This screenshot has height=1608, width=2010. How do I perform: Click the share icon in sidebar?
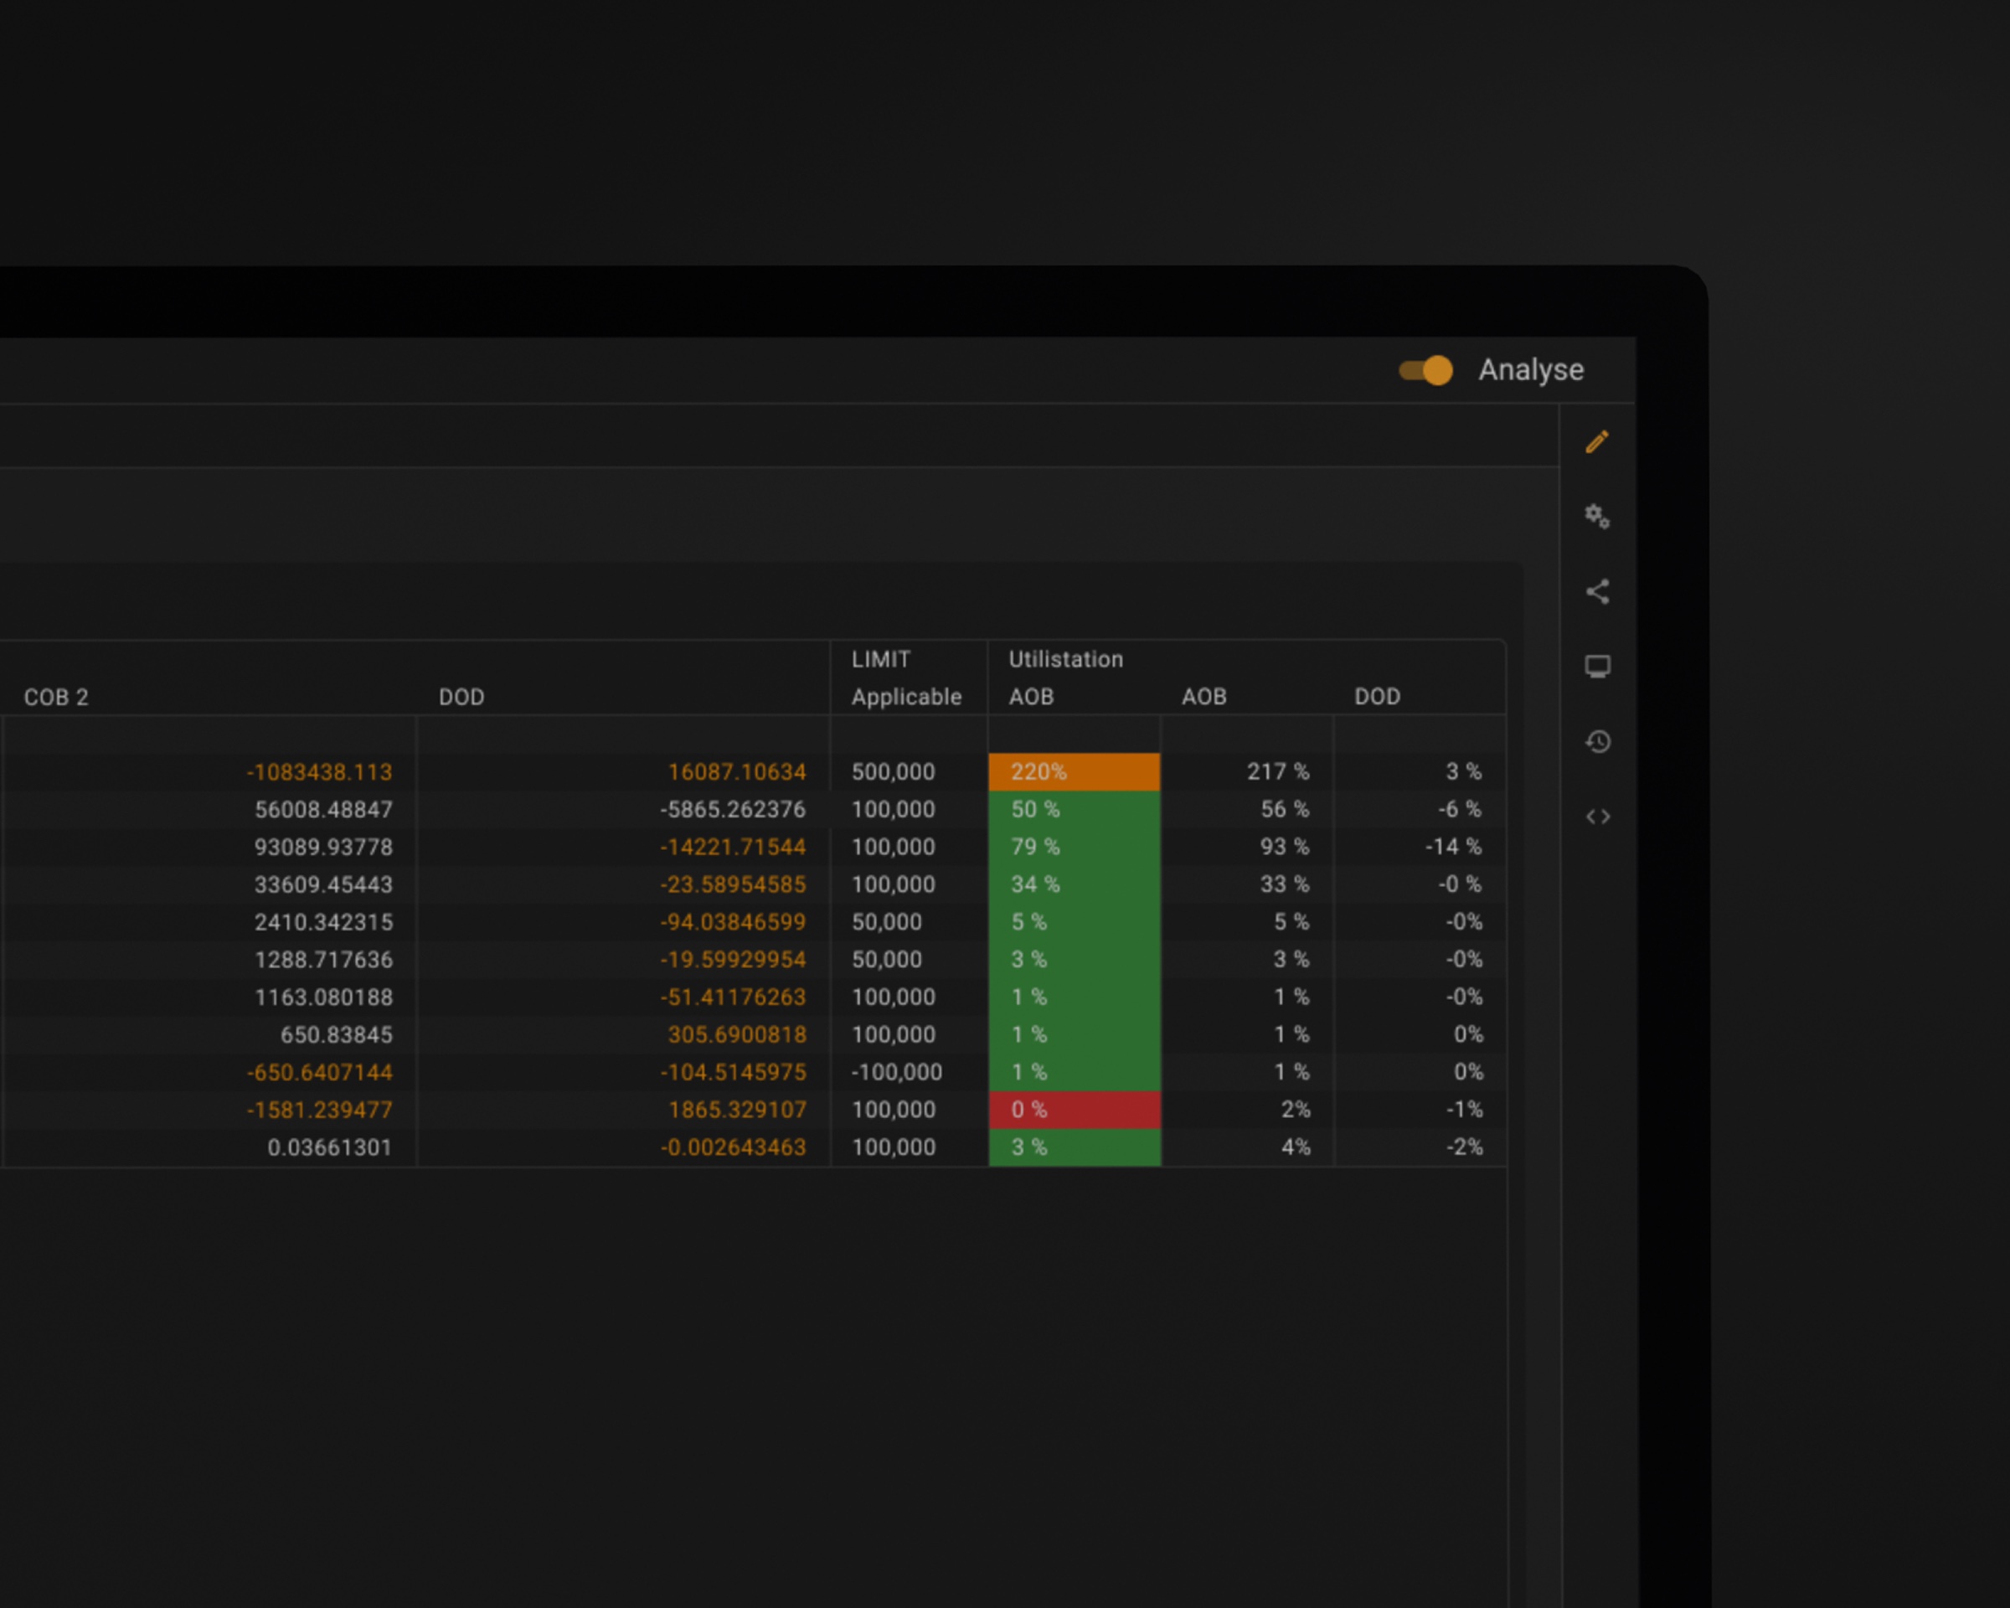coord(1597,591)
